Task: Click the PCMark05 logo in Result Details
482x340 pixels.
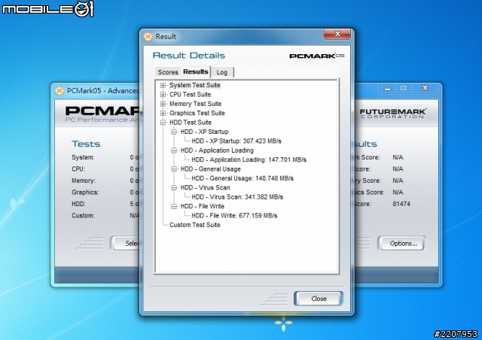Action: [316, 56]
